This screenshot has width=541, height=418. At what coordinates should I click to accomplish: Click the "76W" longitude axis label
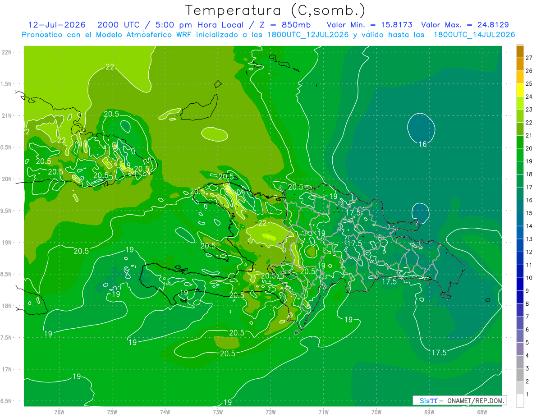pyautogui.click(x=59, y=412)
